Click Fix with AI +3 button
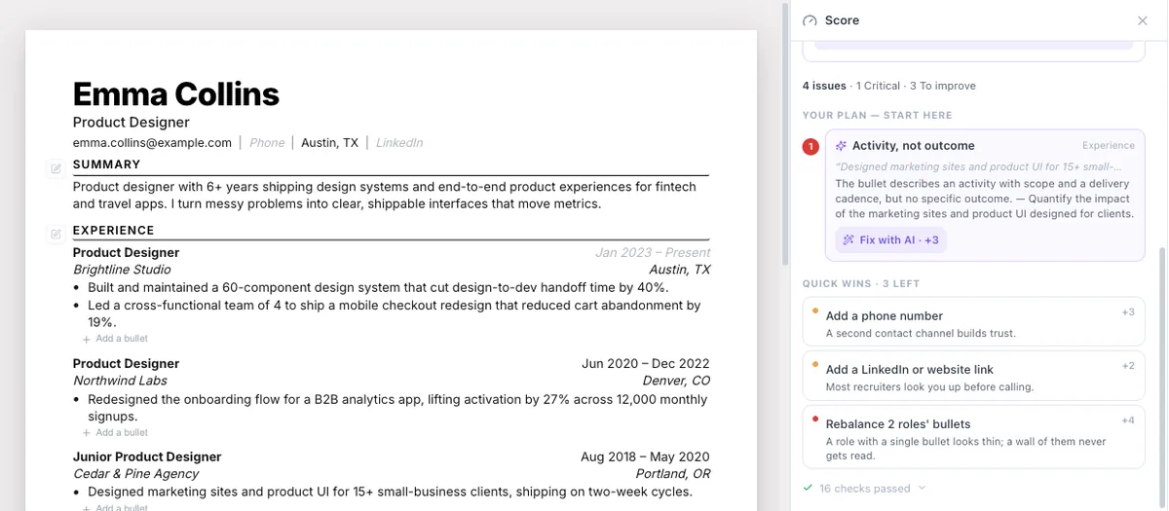 tap(890, 240)
